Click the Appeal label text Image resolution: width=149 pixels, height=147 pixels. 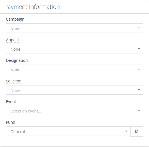click(12, 40)
